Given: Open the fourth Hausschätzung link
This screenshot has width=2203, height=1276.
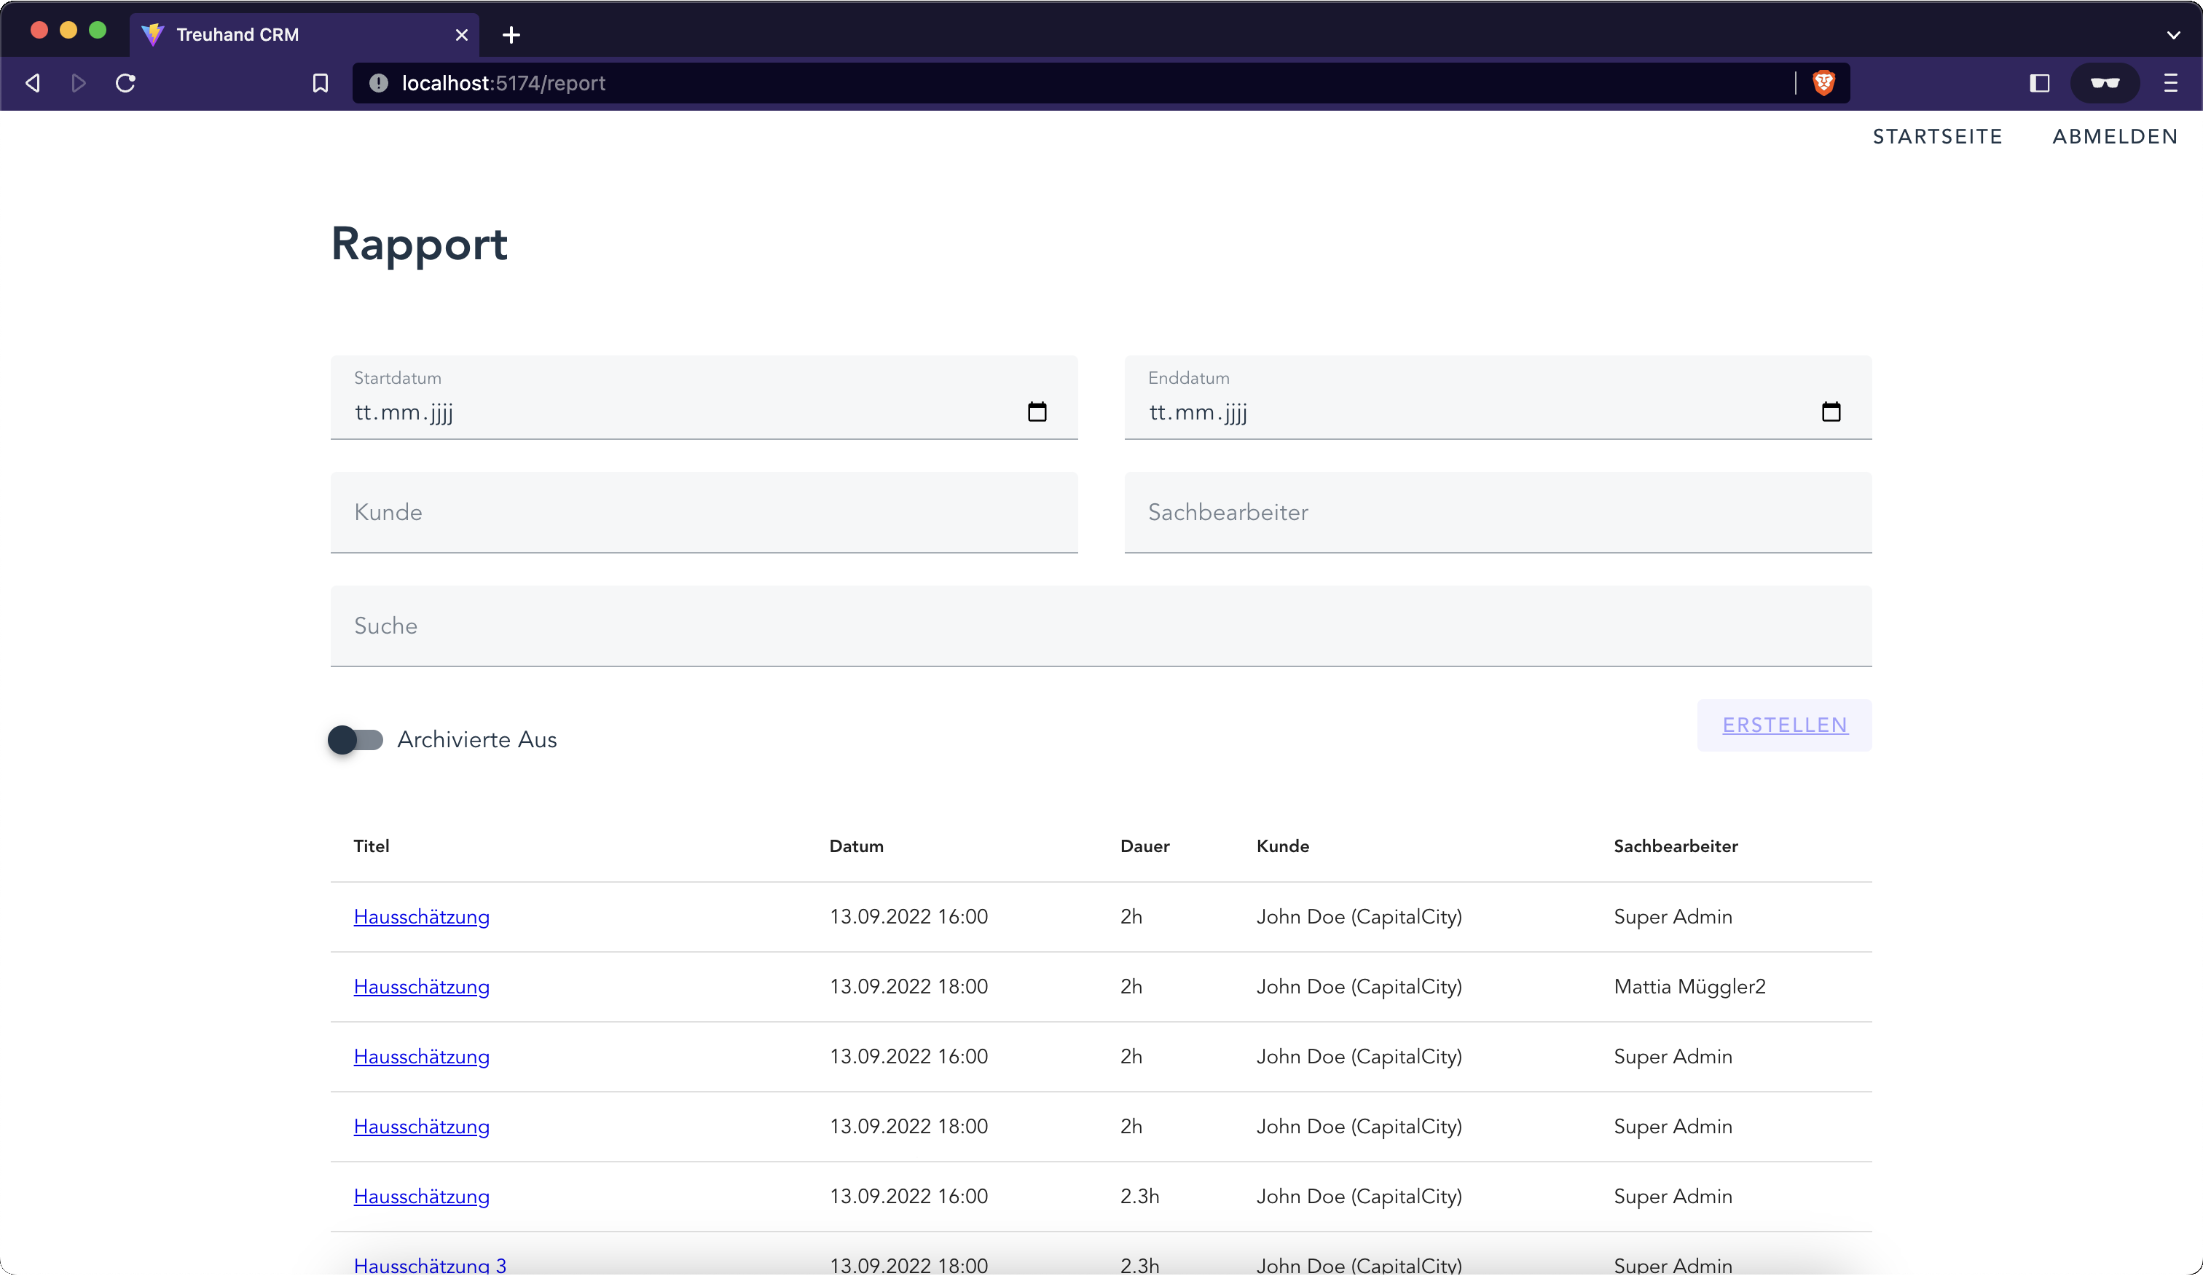Looking at the screenshot, I should coord(421,1127).
